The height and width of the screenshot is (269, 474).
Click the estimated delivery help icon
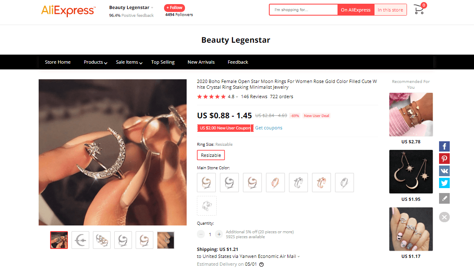[261, 264]
